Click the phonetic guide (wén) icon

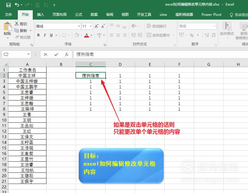tap(99, 35)
